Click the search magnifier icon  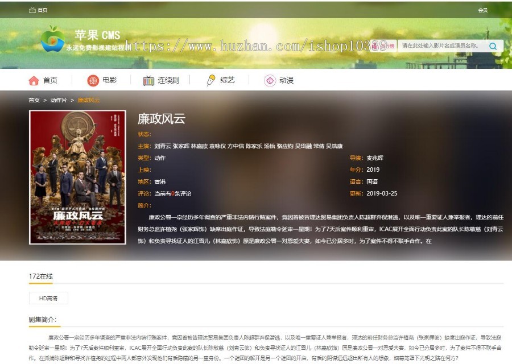[493, 46]
